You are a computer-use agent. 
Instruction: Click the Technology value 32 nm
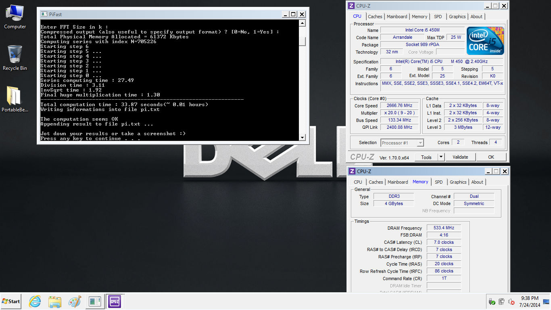391,52
